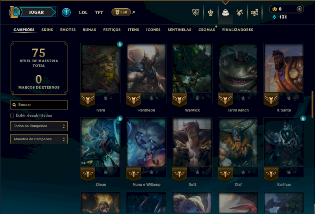Open the Runas tab
The height and width of the screenshot is (214, 315).
point(89,30)
